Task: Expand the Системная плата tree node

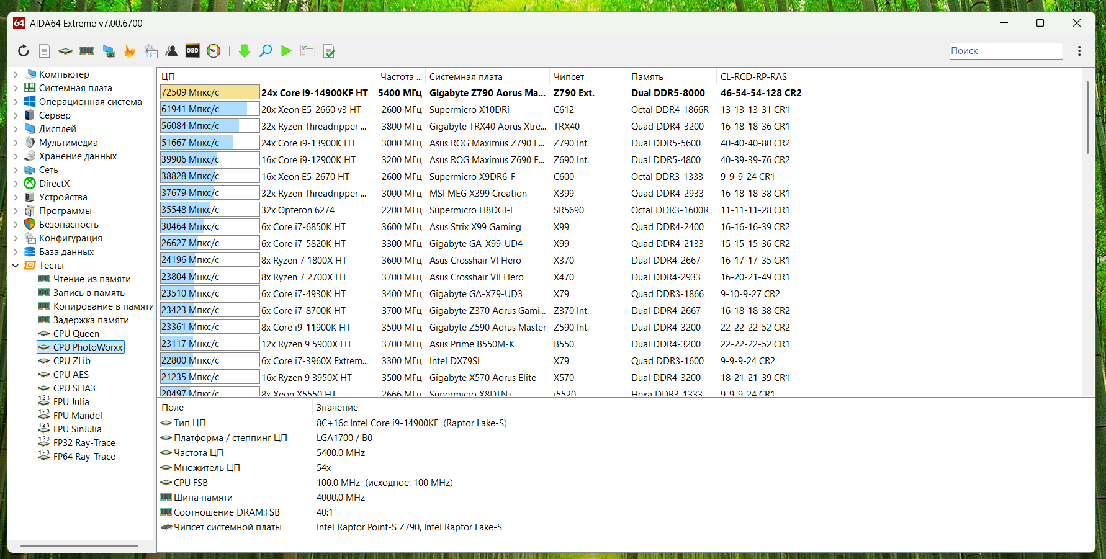Action: (x=16, y=88)
